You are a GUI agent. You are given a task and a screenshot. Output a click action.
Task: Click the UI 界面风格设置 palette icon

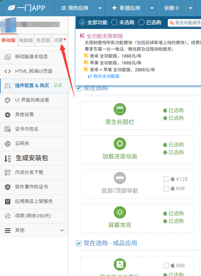click(x=8, y=100)
